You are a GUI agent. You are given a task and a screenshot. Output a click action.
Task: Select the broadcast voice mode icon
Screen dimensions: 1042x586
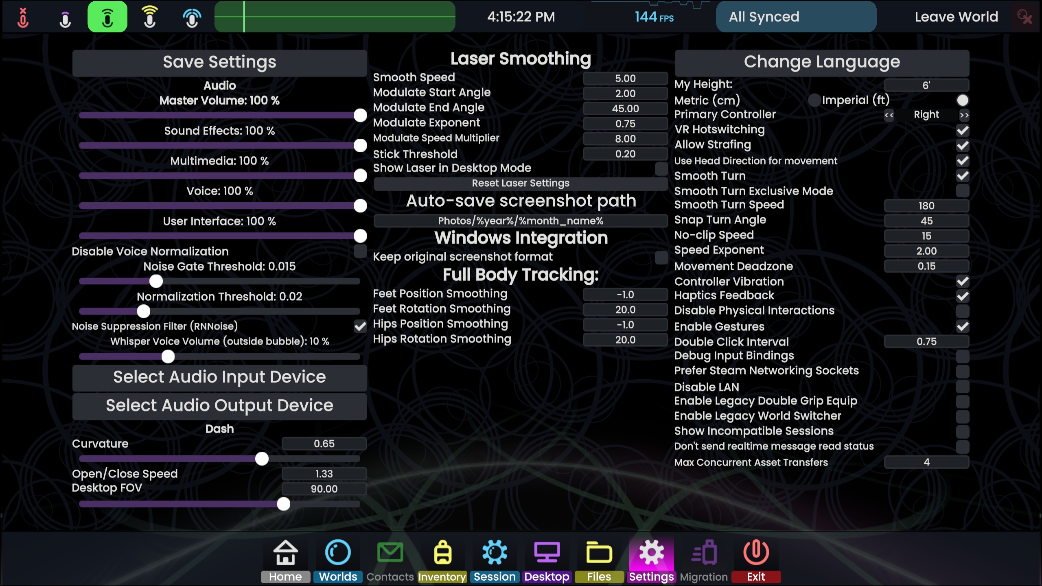(192, 17)
